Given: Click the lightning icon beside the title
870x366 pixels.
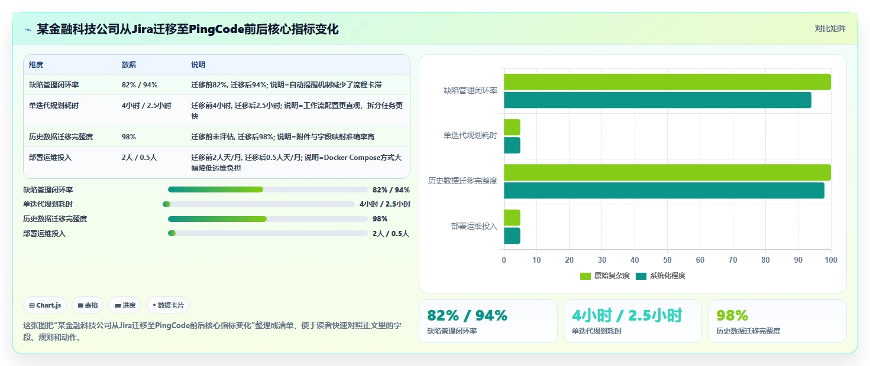Looking at the screenshot, I should click(x=28, y=30).
